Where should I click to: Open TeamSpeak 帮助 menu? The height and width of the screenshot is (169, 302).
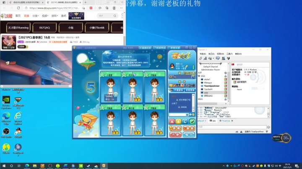[238, 54]
